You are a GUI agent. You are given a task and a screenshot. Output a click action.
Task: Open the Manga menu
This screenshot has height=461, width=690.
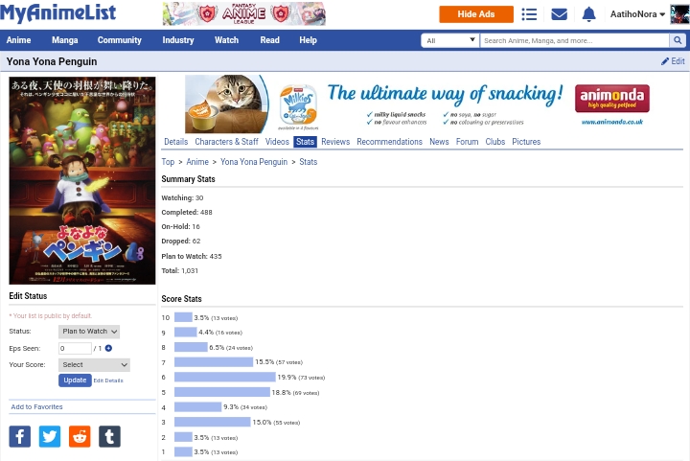click(x=65, y=40)
